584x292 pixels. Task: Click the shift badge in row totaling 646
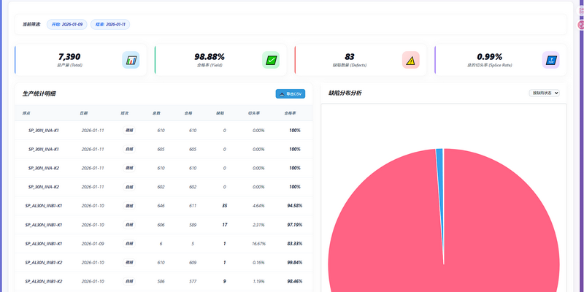click(129, 206)
